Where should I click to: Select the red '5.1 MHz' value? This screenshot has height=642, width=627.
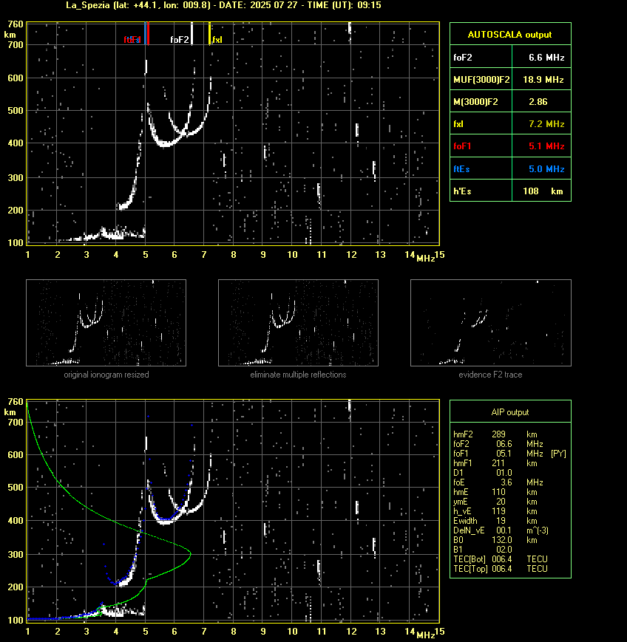[546, 146]
